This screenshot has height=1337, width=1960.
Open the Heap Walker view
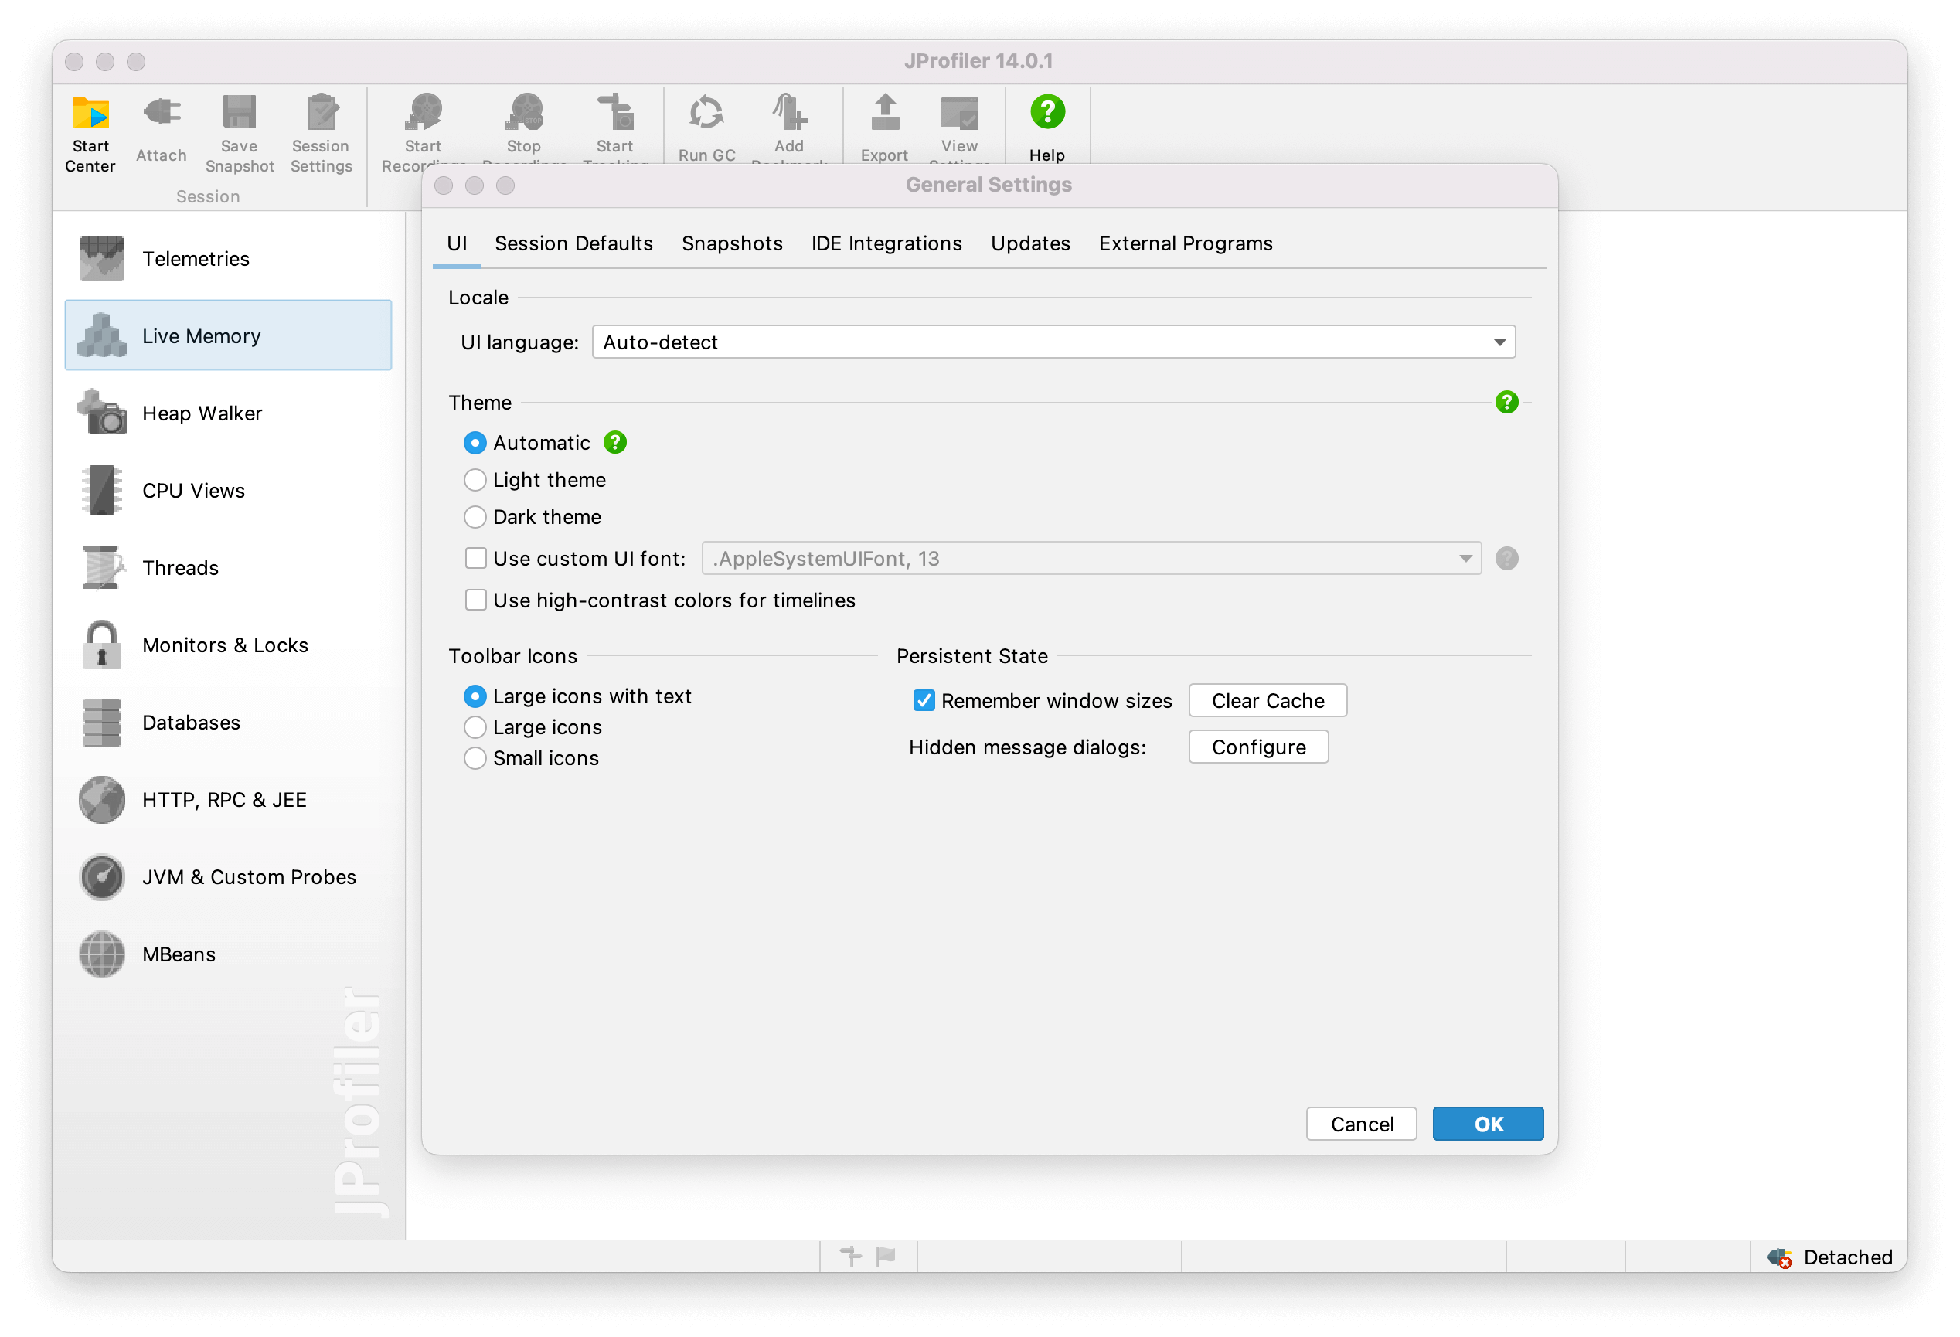pos(202,413)
